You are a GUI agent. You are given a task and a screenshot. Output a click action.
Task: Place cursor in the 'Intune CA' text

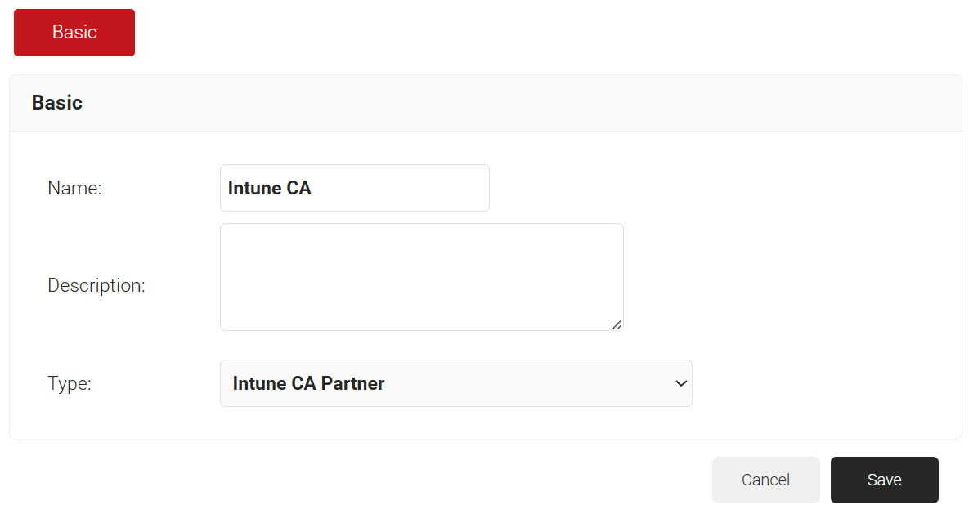pyautogui.click(x=270, y=188)
